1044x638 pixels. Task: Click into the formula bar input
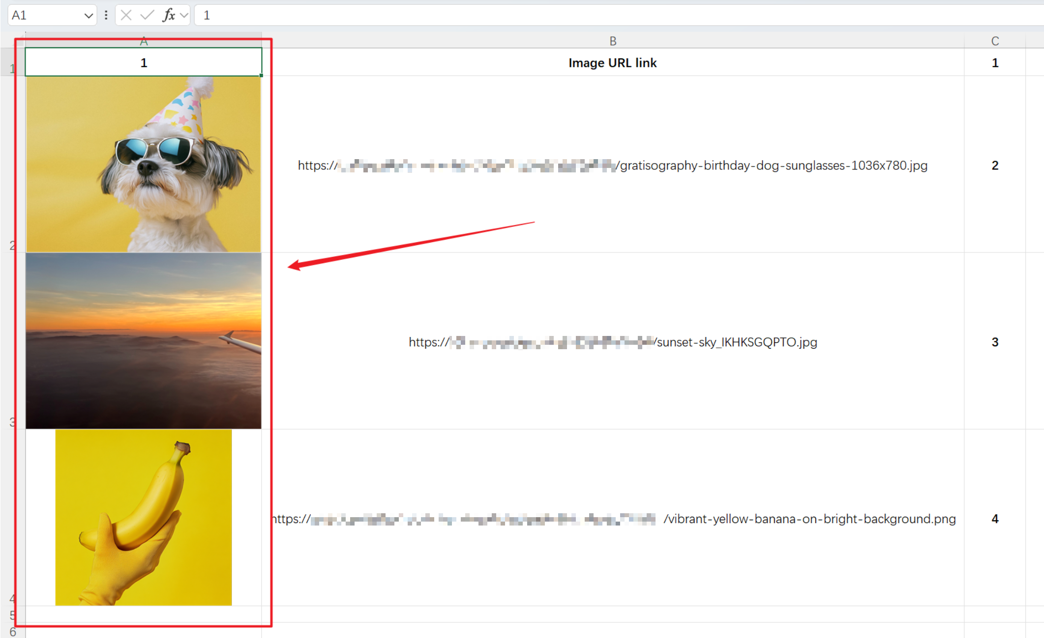(590, 15)
